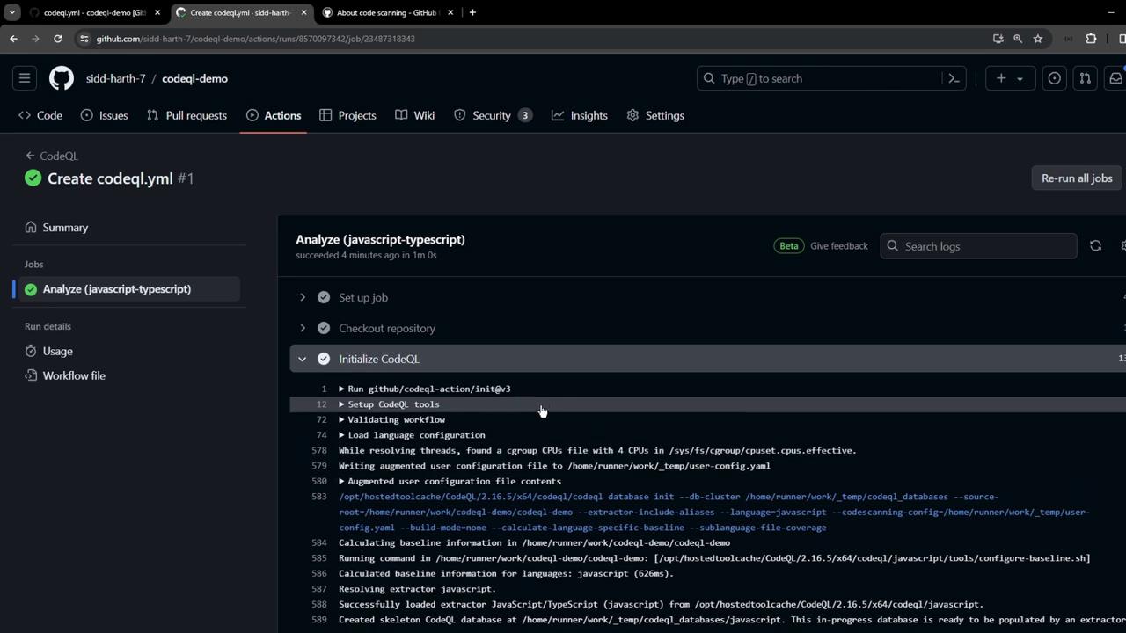The width and height of the screenshot is (1126, 633).
Task: Open the browser extensions puzzle icon
Action: pos(1091,39)
